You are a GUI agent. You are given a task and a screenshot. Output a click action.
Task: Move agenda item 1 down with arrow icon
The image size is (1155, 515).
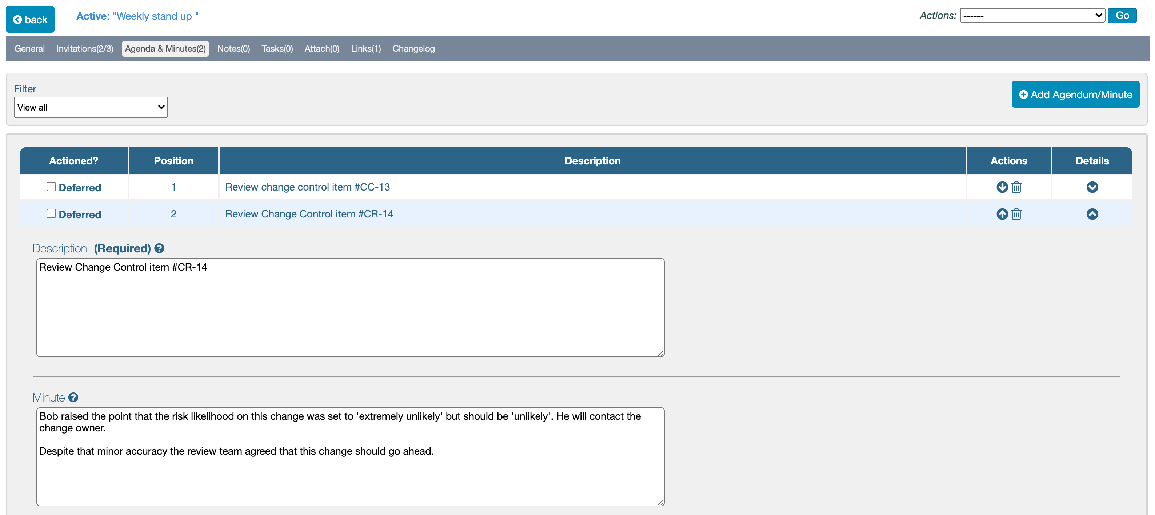click(1002, 187)
